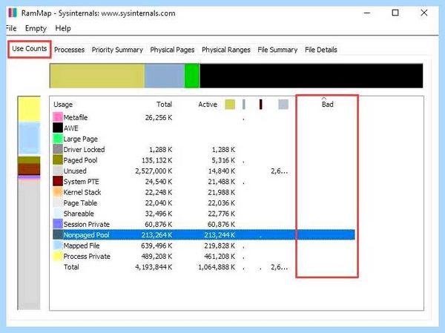The width and height of the screenshot is (445, 333).
Task: Click the gray Driver Locked color icon
Action: [58, 149]
